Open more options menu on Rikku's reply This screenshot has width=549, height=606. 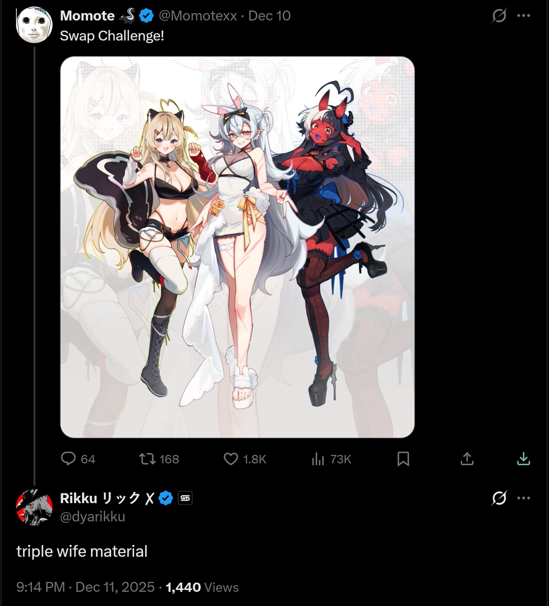(x=523, y=498)
